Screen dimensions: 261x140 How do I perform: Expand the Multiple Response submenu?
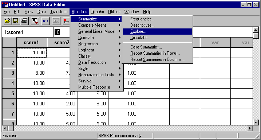(x=96, y=87)
